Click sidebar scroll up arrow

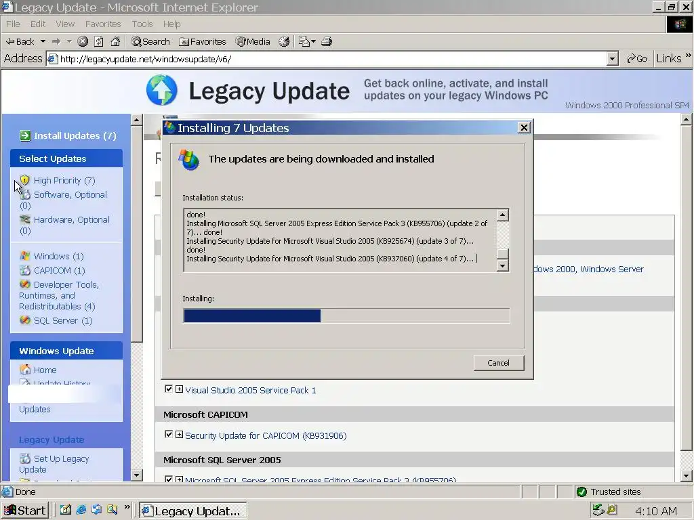[x=137, y=120]
